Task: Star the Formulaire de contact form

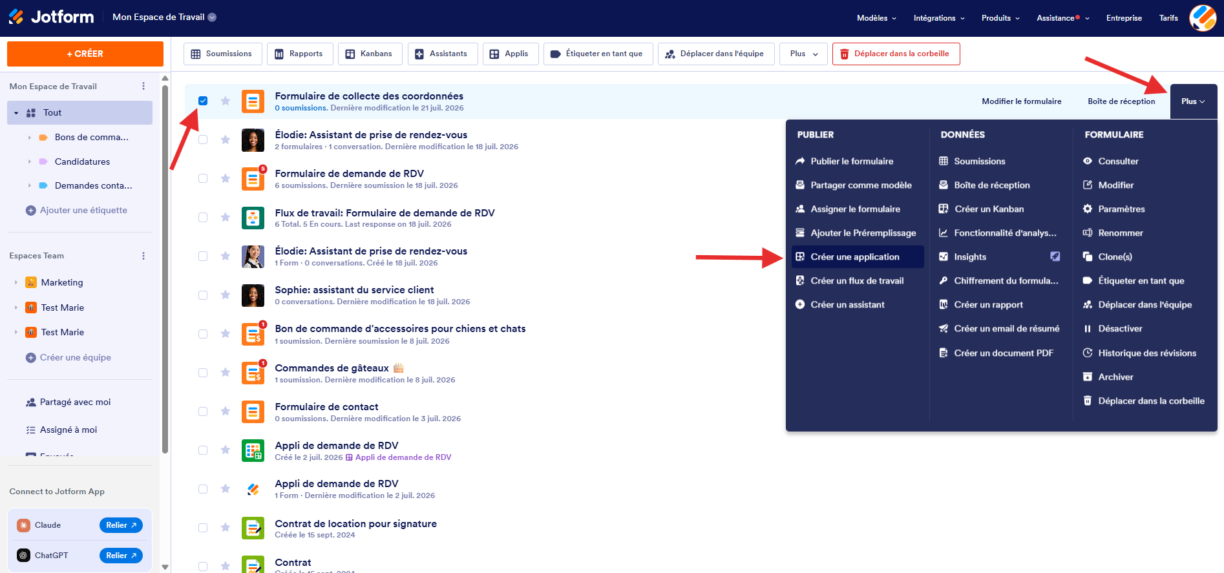Action: pyautogui.click(x=225, y=411)
